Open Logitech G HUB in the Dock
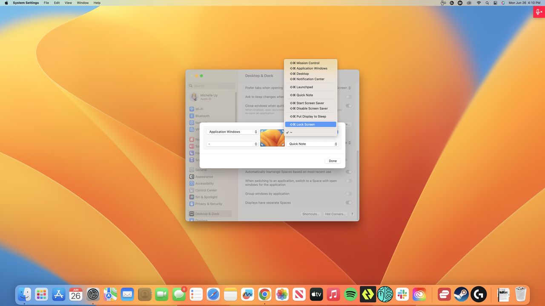The width and height of the screenshot is (545, 306). click(479, 294)
